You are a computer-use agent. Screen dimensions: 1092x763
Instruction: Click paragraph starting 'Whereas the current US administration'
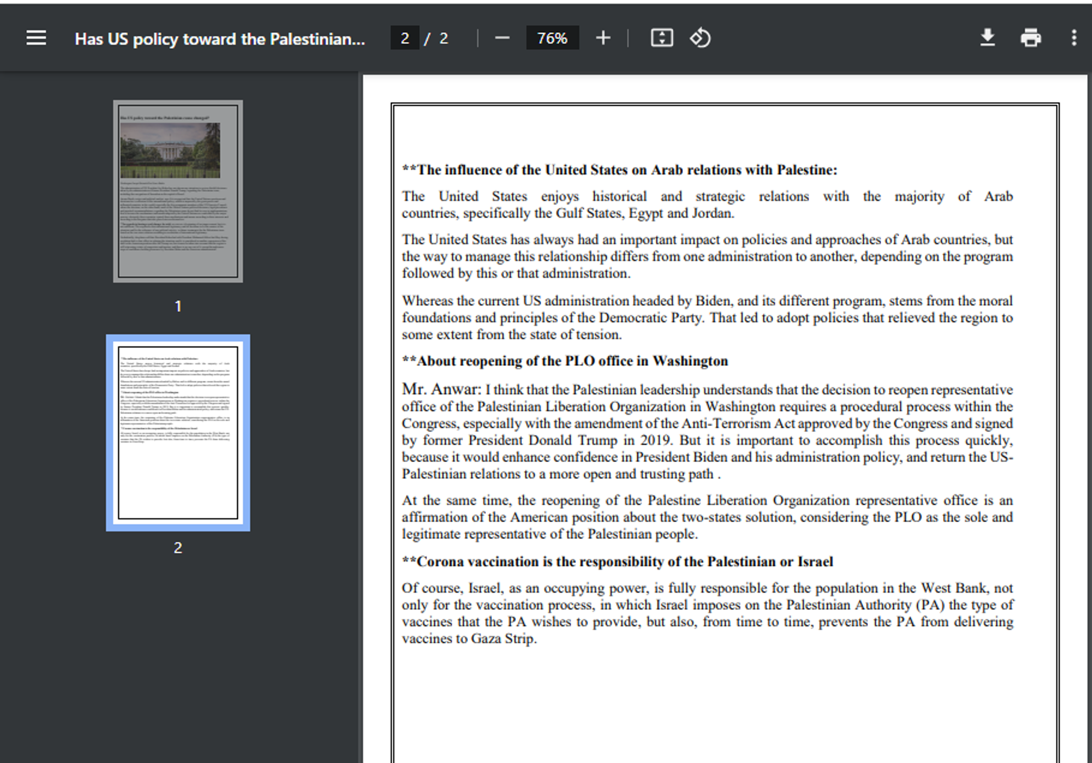pyautogui.click(x=707, y=317)
